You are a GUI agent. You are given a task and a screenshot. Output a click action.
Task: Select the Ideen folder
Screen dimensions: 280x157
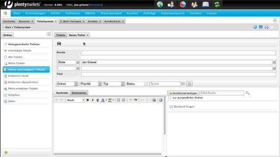12,101
